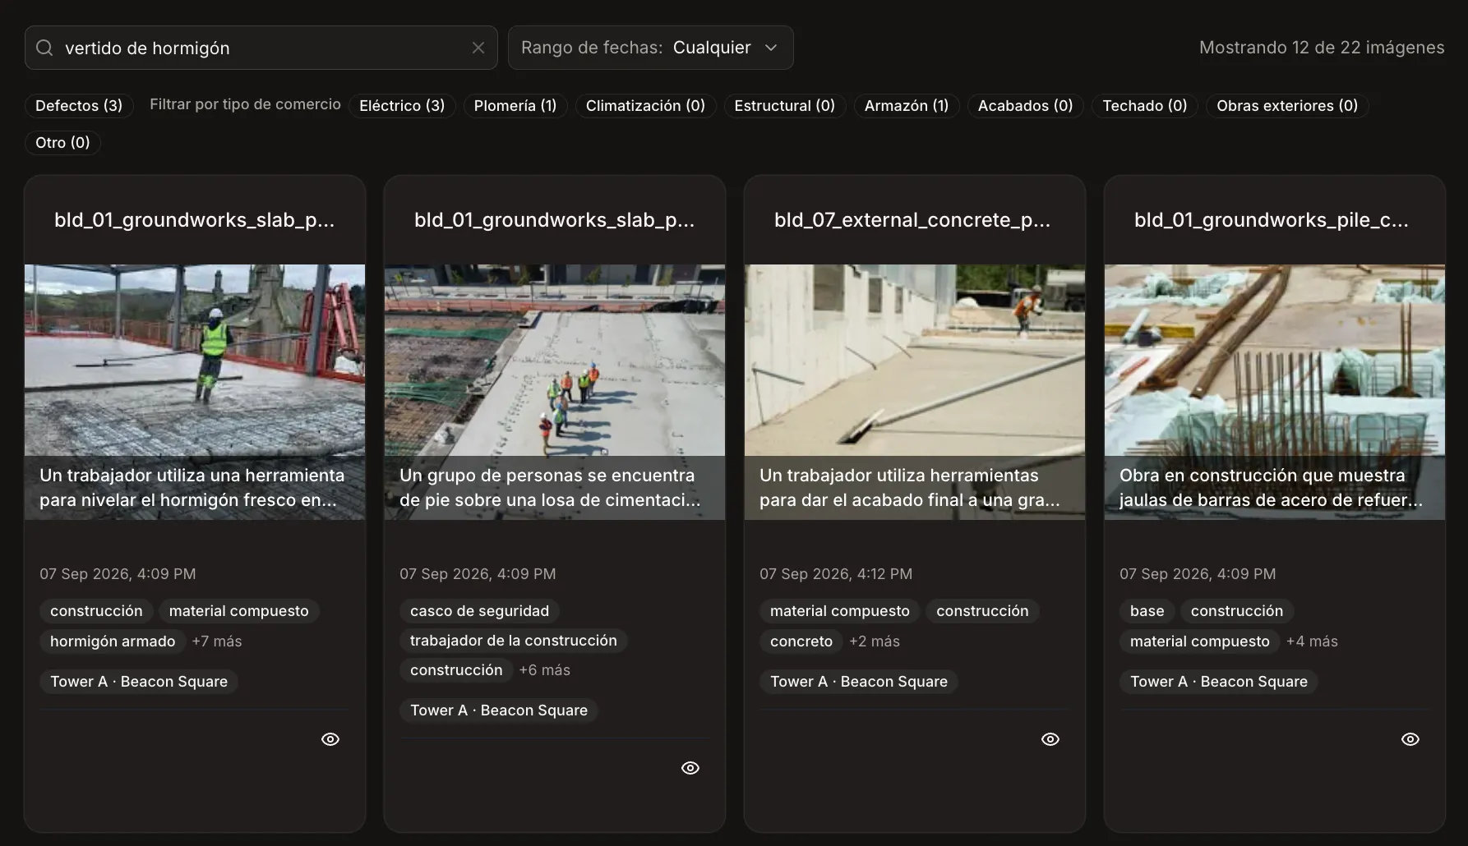Toggle the Defectos (3) filter

79,106
